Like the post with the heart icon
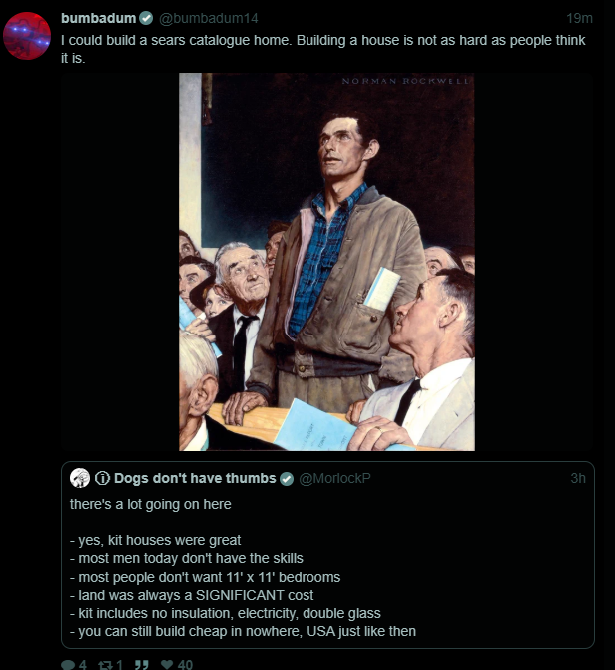This screenshot has width=615, height=670. 167,664
